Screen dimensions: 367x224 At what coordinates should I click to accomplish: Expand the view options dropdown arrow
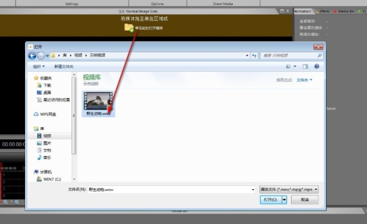point(295,67)
